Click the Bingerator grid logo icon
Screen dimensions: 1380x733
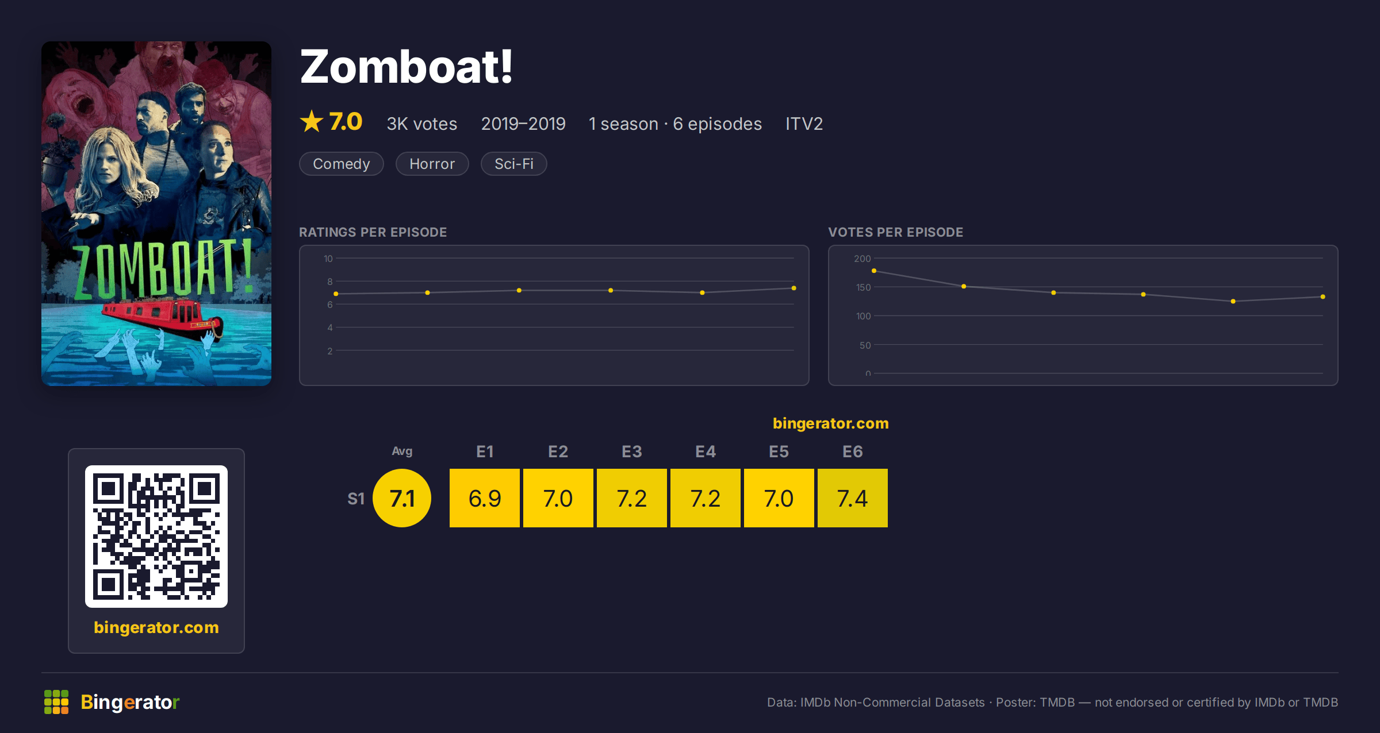56,702
